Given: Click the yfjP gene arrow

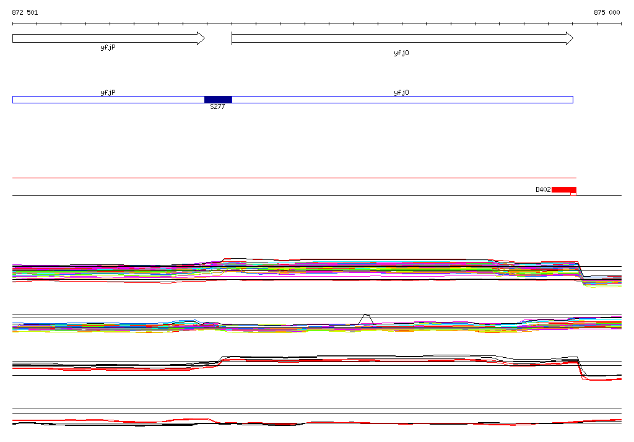Looking at the screenshot, I should (108, 38).
